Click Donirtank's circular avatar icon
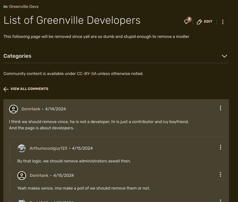 13,109
